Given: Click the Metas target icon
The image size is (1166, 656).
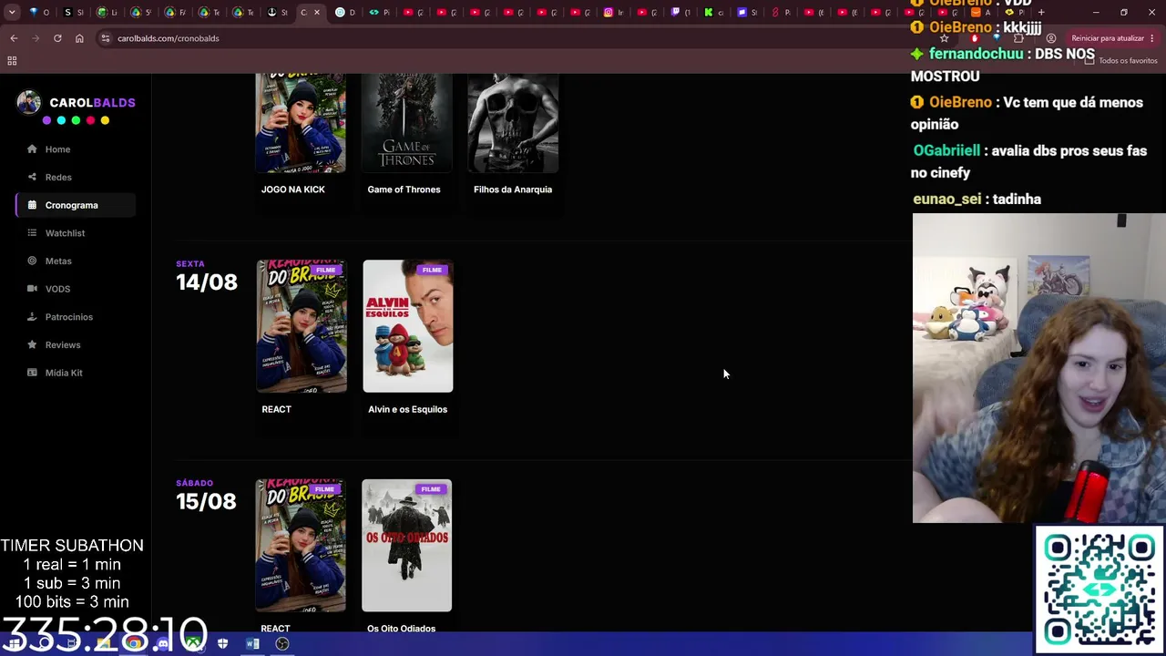Looking at the screenshot, I should tap(33, 261).
